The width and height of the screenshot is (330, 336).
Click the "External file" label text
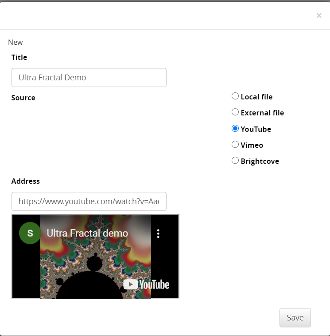click(x=262, y=113)
